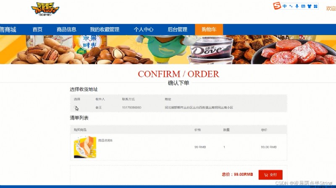The height and width of the screenshot is (188, 336).
Task: Select the radio button for 老王's address
Action: pos(76,107)
